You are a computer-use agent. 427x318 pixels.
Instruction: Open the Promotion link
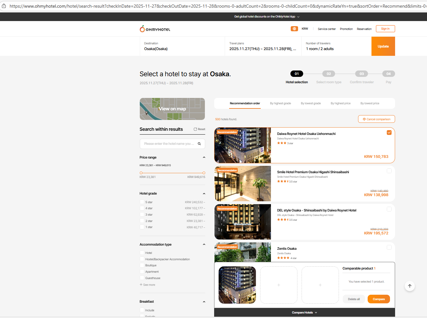tap(346, 29)
